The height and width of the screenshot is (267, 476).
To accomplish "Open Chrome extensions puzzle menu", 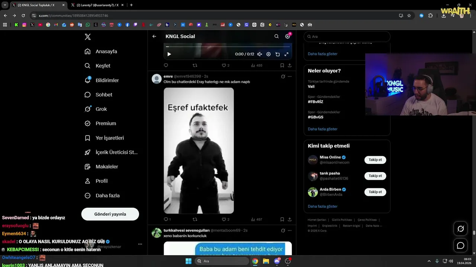I will (430, 16).
